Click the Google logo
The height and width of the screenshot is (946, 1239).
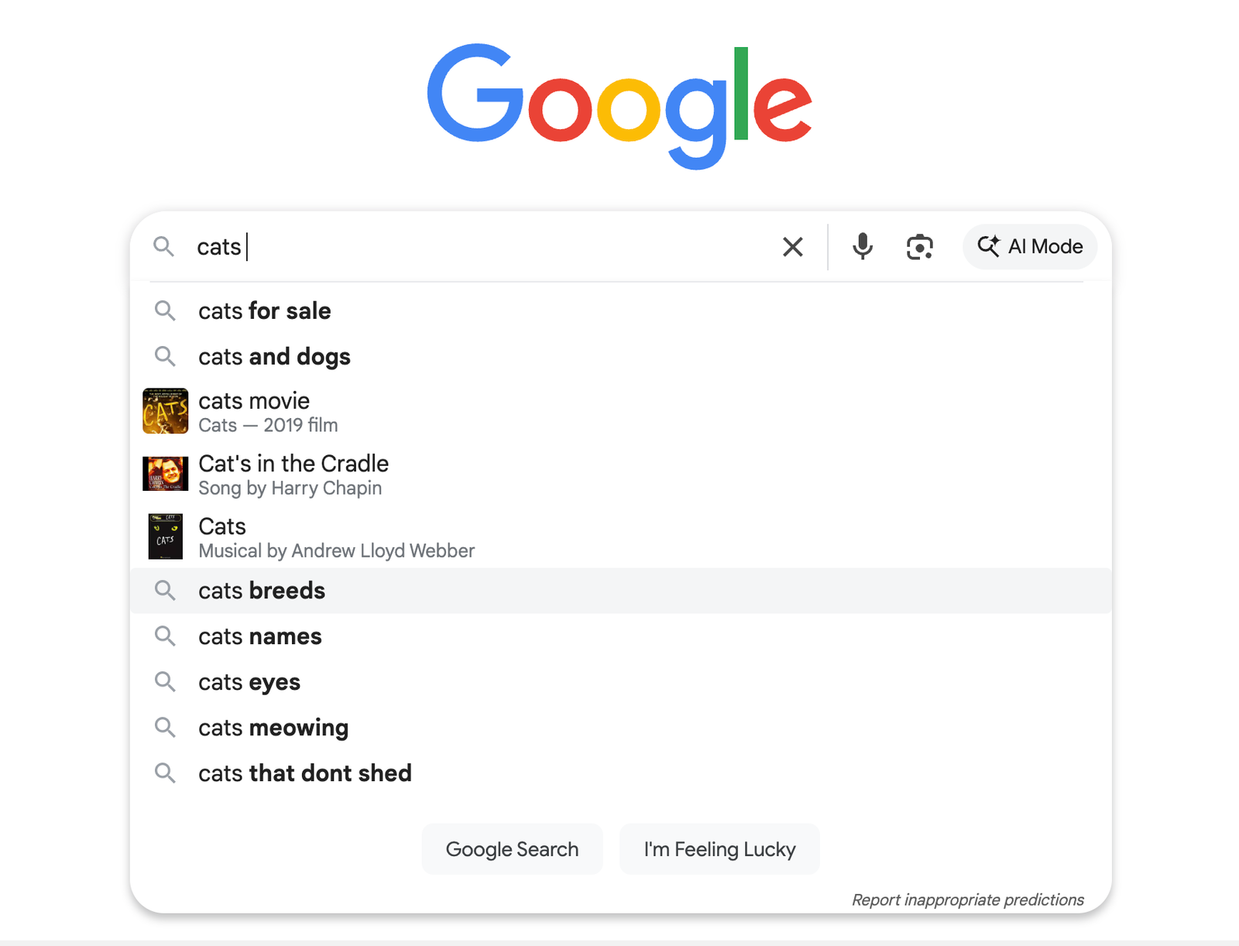click(619, 105)
